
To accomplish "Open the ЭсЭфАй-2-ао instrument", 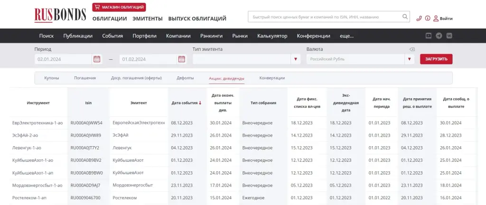I will point(25,135).
